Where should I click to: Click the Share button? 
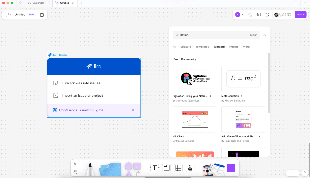[x=300, y=15]
